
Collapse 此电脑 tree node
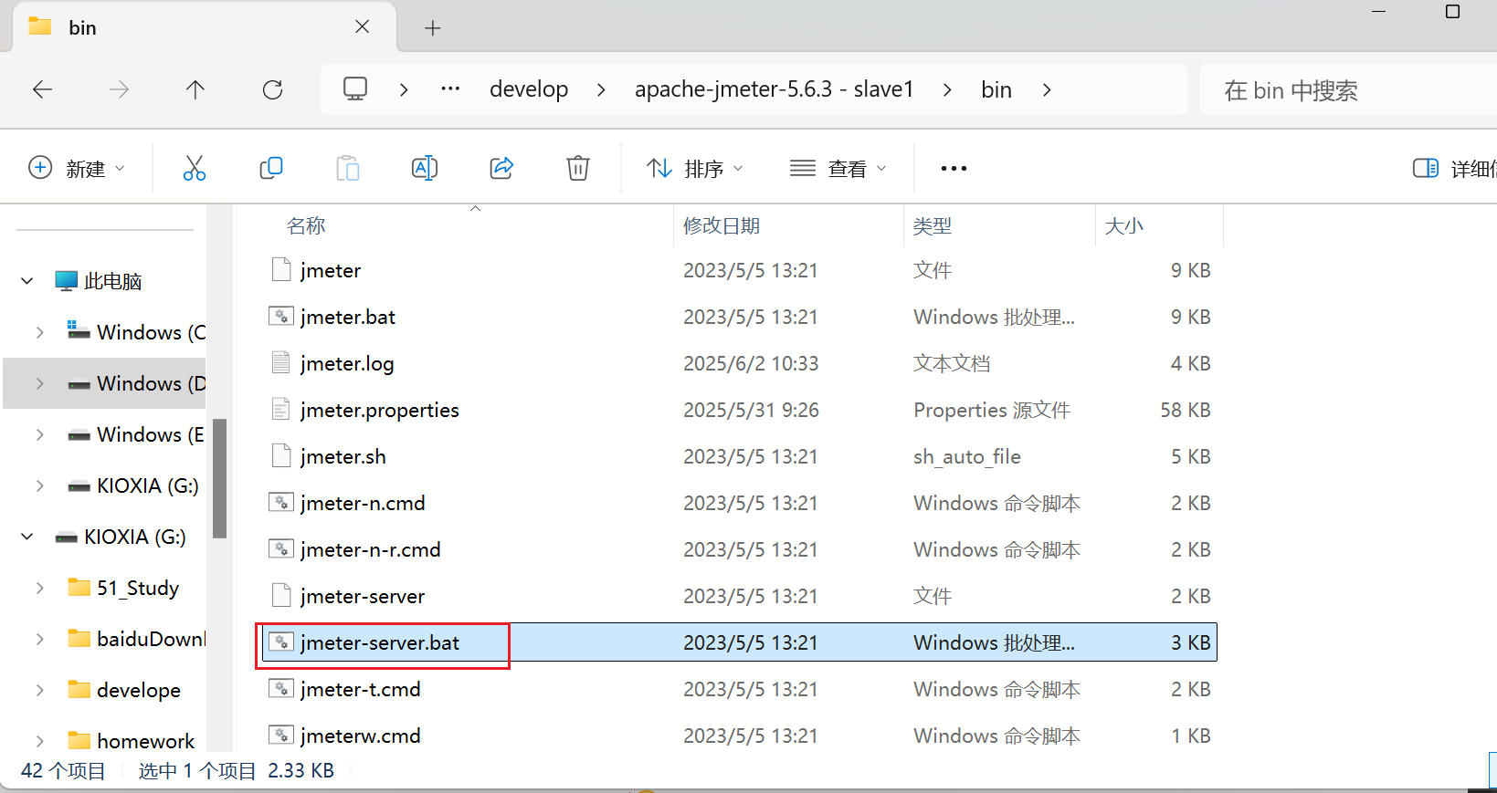[27, 281]
